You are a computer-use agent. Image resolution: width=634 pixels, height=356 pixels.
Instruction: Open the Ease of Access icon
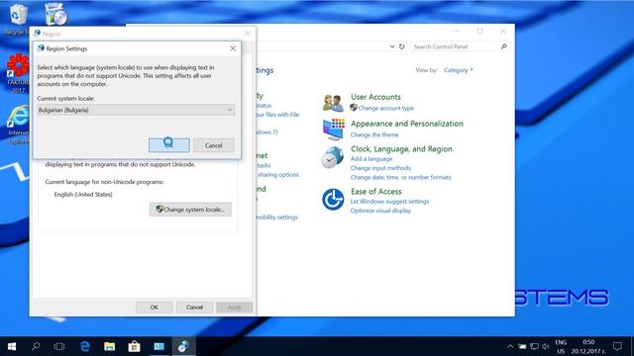click(x=333, y=200)
